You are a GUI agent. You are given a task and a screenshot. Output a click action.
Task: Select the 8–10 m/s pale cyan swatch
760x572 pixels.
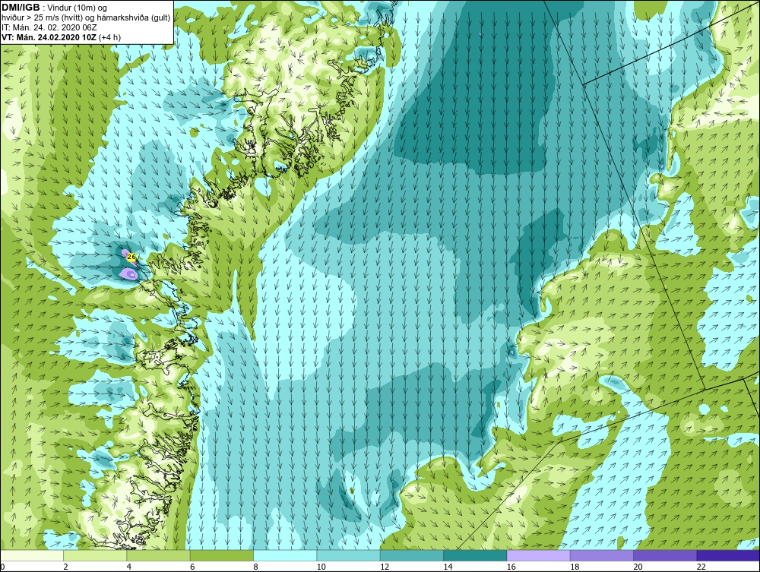tap(285, 555)
